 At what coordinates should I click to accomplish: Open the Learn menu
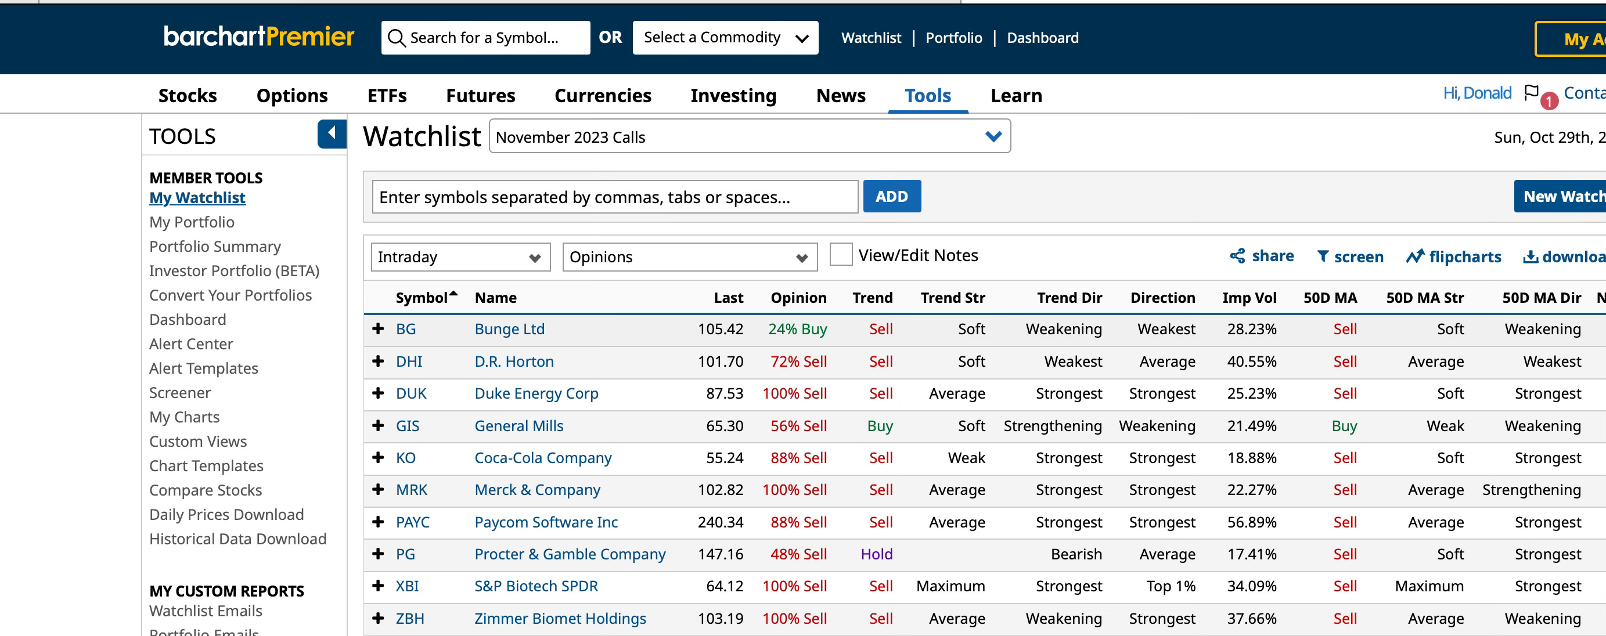(1016, 95)
